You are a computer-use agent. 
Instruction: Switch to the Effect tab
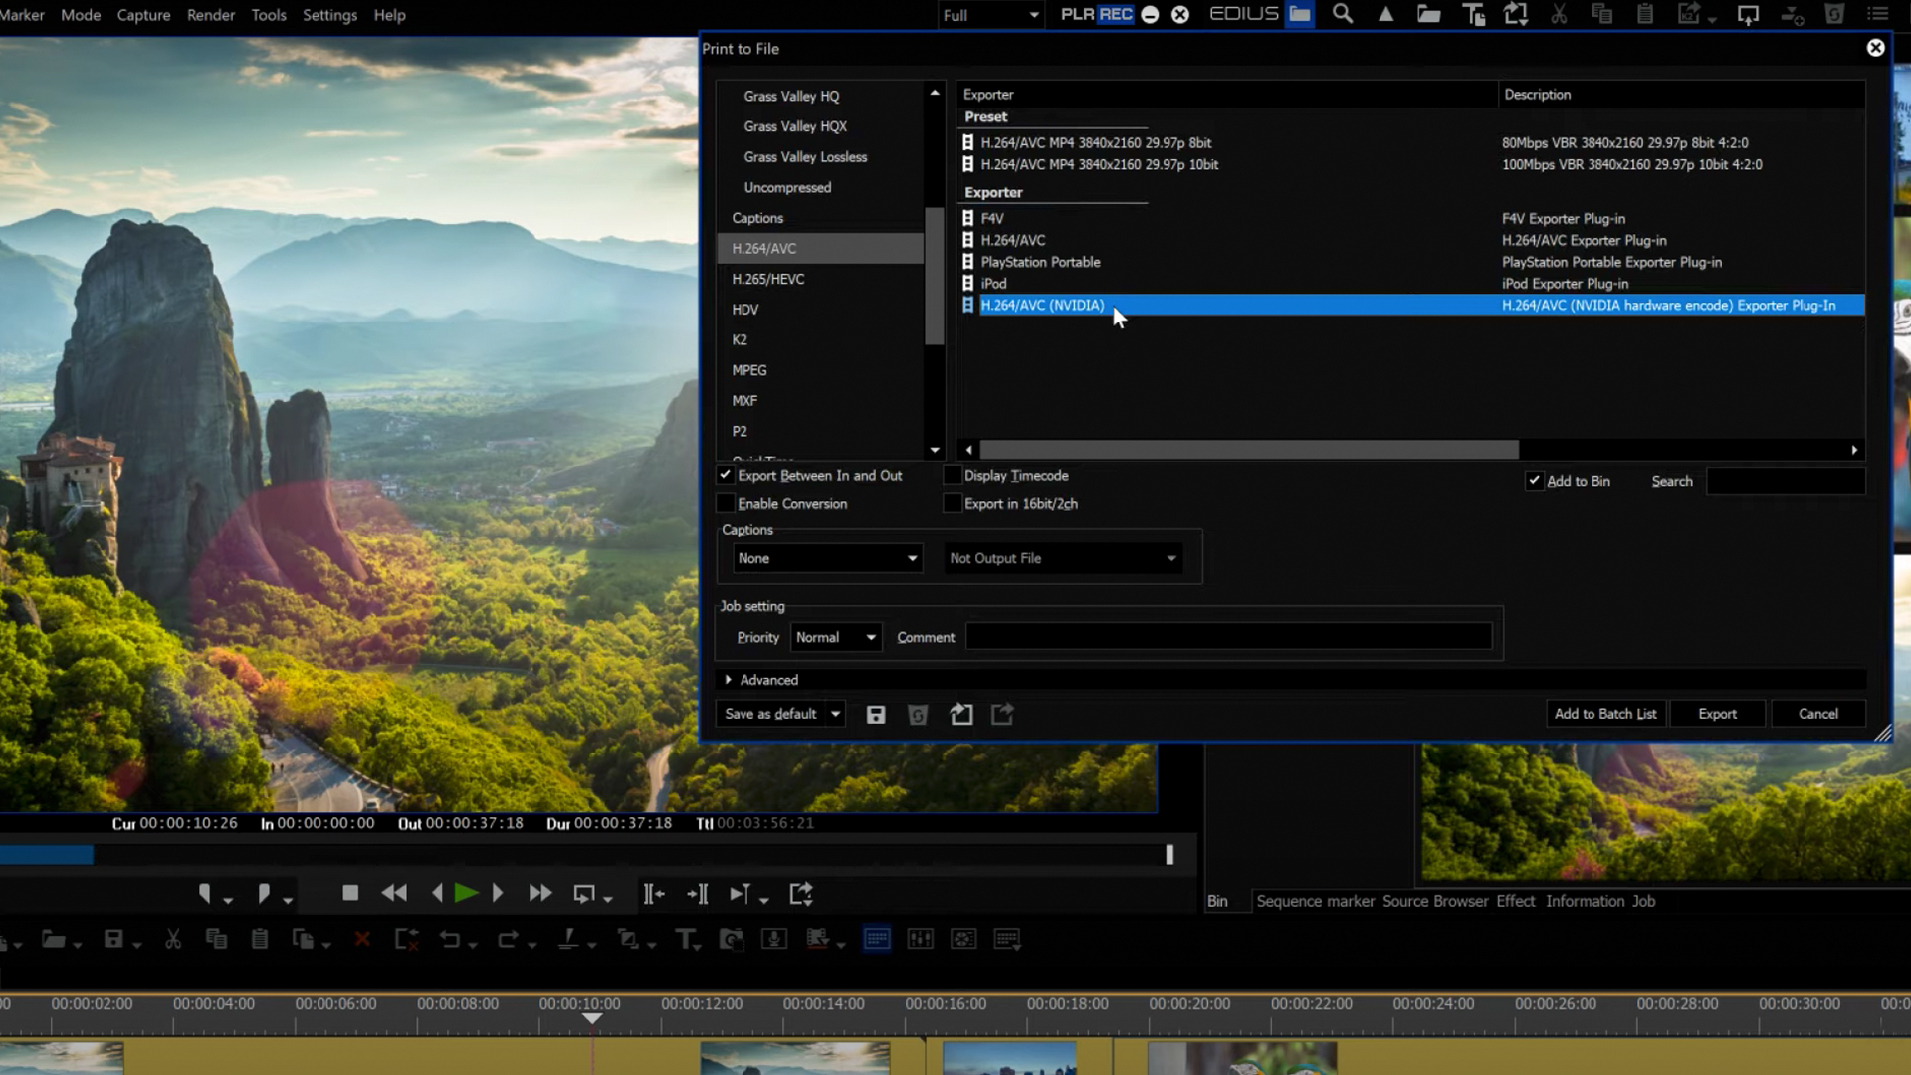(x=1515, y=901)
